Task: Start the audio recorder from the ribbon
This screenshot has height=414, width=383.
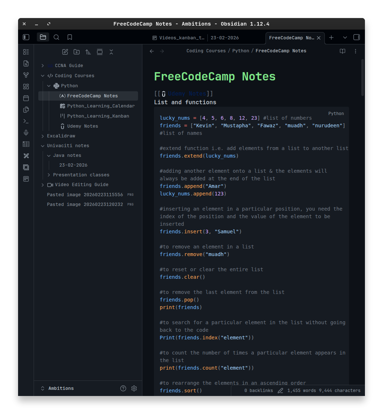Action: [x=26, y=132]
